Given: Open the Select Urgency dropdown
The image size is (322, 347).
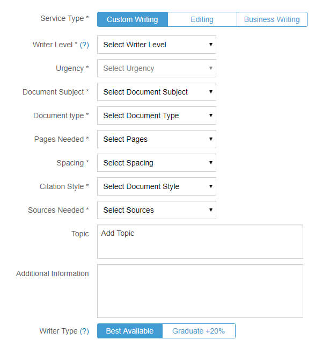Looking at the screenshot, I should pos(157,68).
